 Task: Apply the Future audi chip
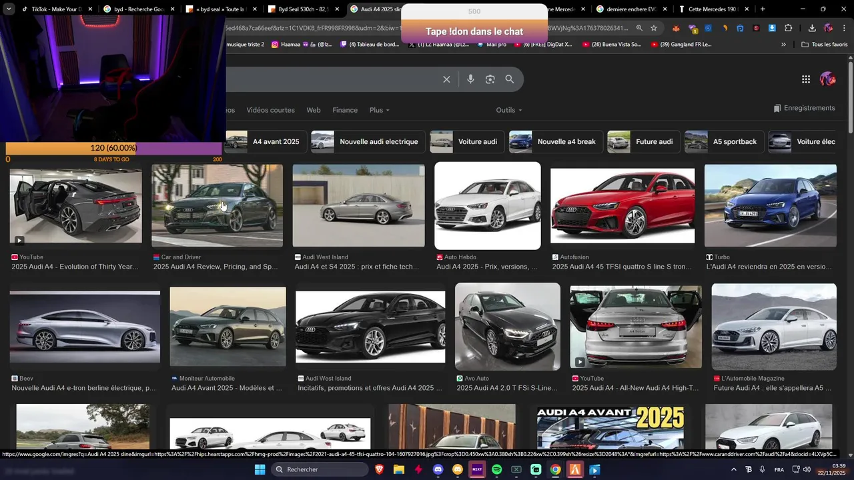pyautogui.click(x=643, y=141)
